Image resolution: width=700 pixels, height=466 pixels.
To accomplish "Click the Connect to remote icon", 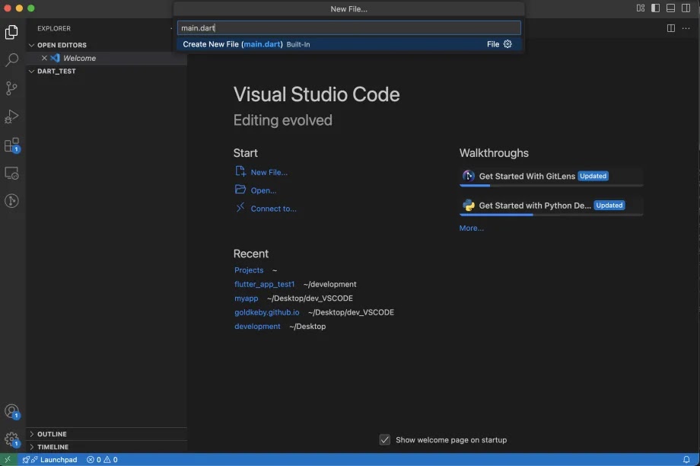I will click(x=240, y=207).
